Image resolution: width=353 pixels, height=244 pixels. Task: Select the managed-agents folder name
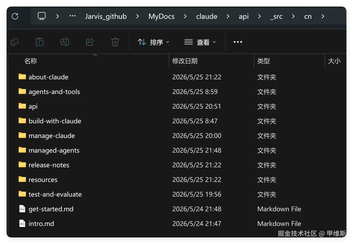(x=54, y=150)
